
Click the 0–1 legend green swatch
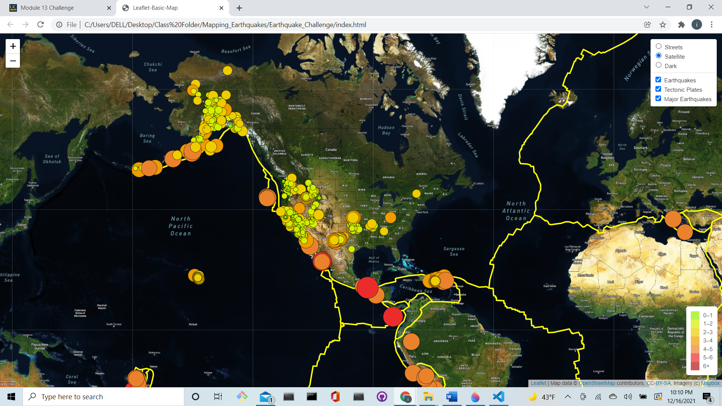tap(695, 315)
